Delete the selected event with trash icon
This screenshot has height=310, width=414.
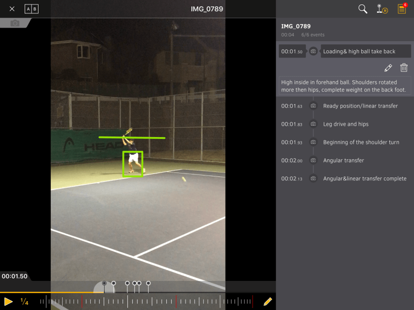click(x=404, y=68)
